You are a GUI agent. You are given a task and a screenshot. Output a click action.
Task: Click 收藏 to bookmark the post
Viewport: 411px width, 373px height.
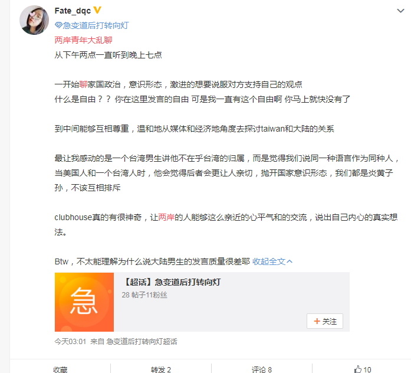click(60, 369)
